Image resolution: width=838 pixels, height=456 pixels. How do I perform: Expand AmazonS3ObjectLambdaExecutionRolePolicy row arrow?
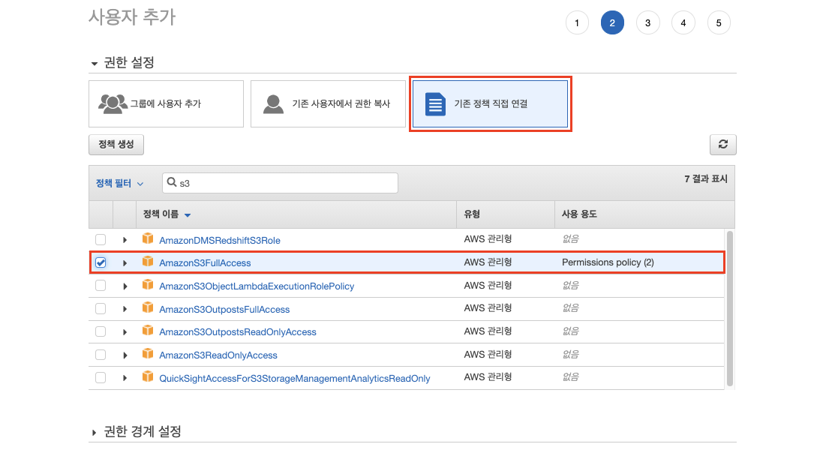[125, 286]
